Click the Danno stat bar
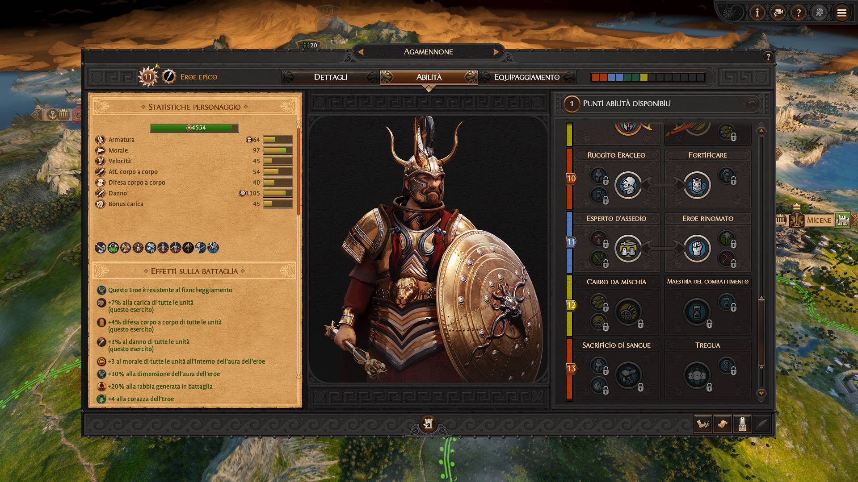 click(278, 193)
